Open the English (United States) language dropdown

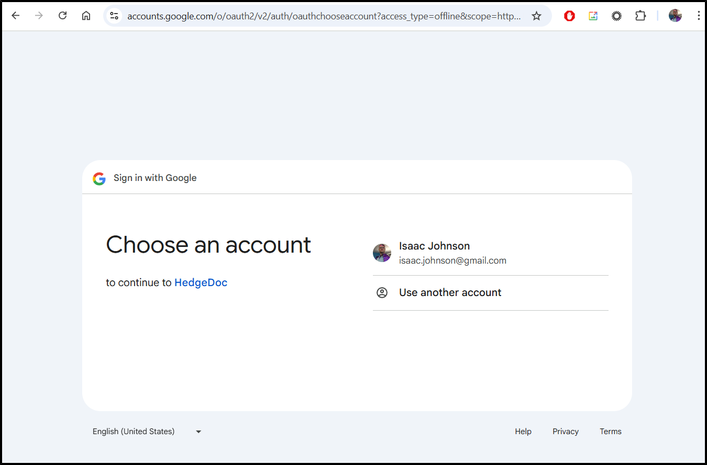coord(147,432)
